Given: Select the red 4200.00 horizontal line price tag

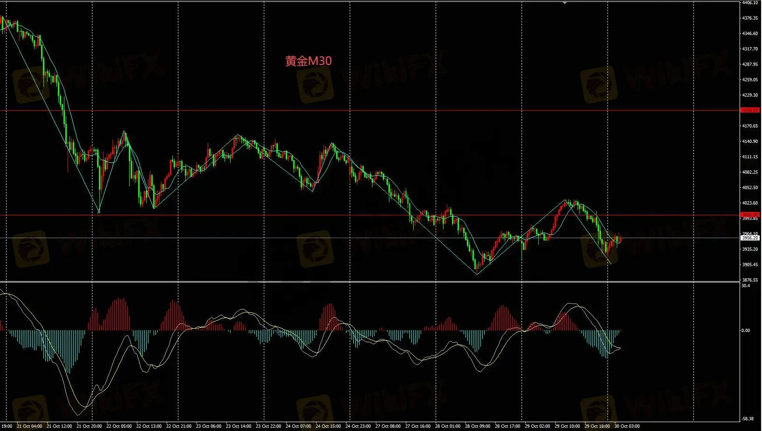Looking at the screenshot, I should click(750, 110).
